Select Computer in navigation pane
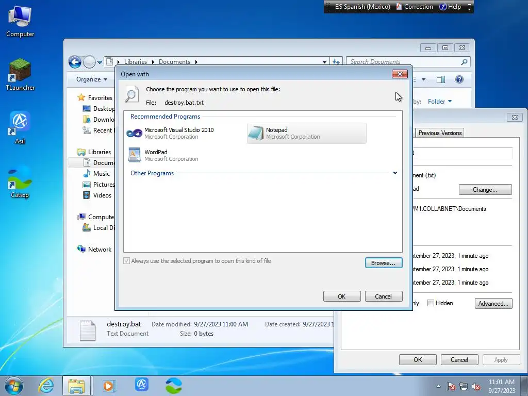Image resolution: width=528 pixels, height=396 pixels. 96,217
